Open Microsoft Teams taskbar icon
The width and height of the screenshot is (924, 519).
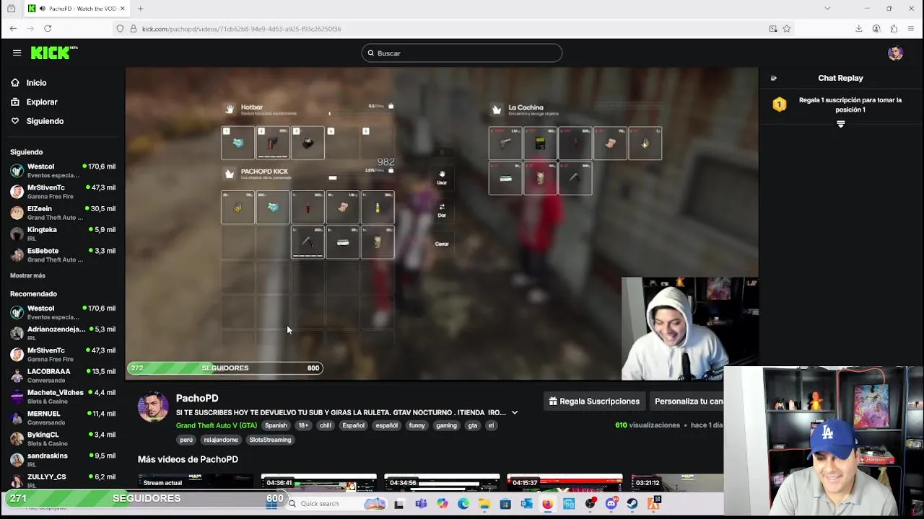tap(421, 504)
